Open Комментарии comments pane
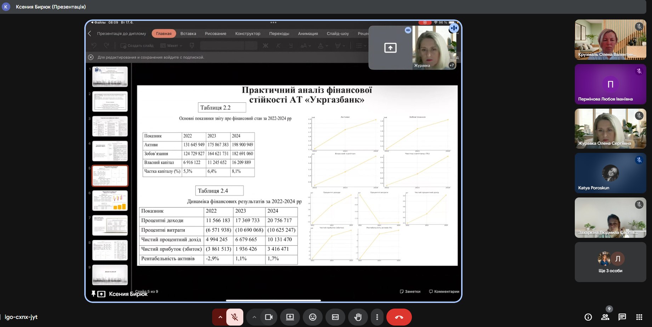 click(x=444, y=292)
